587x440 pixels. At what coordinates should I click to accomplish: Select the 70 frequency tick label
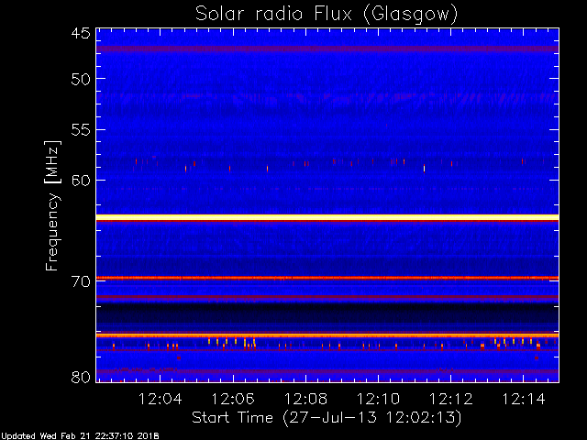[x=81, y=281]
